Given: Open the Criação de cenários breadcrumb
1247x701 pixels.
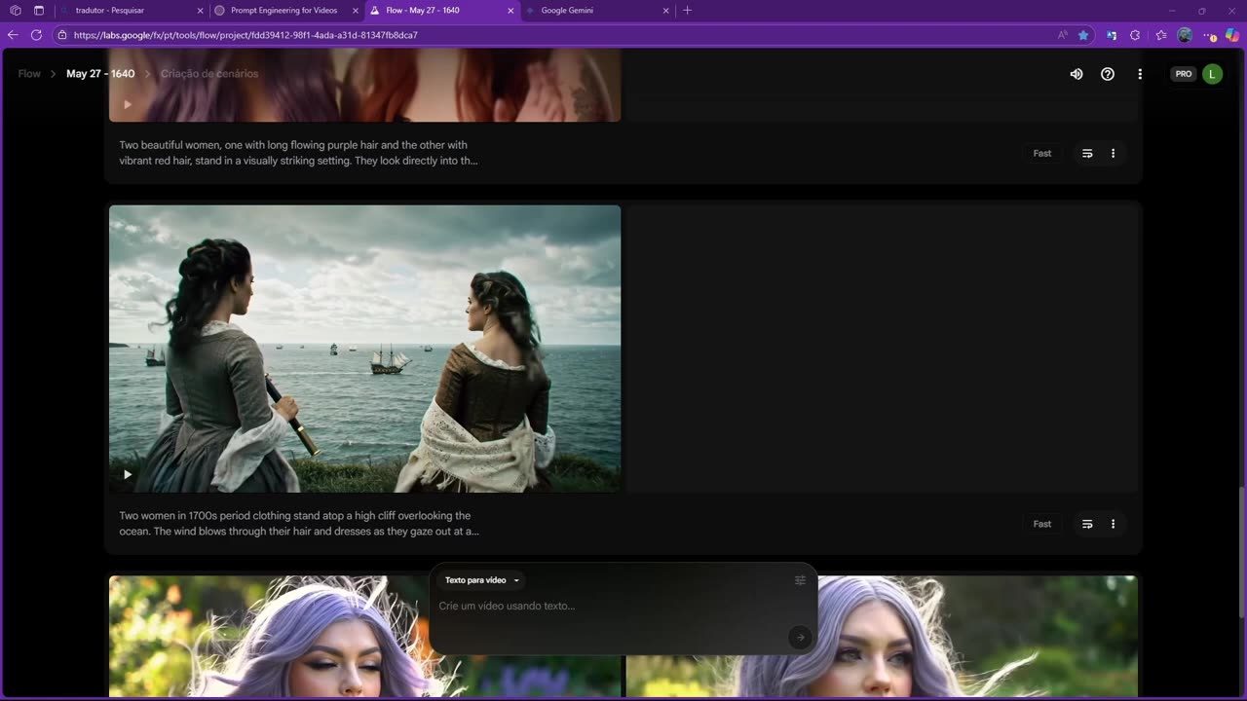Looking at the screenshot, I should click(209, 74).
